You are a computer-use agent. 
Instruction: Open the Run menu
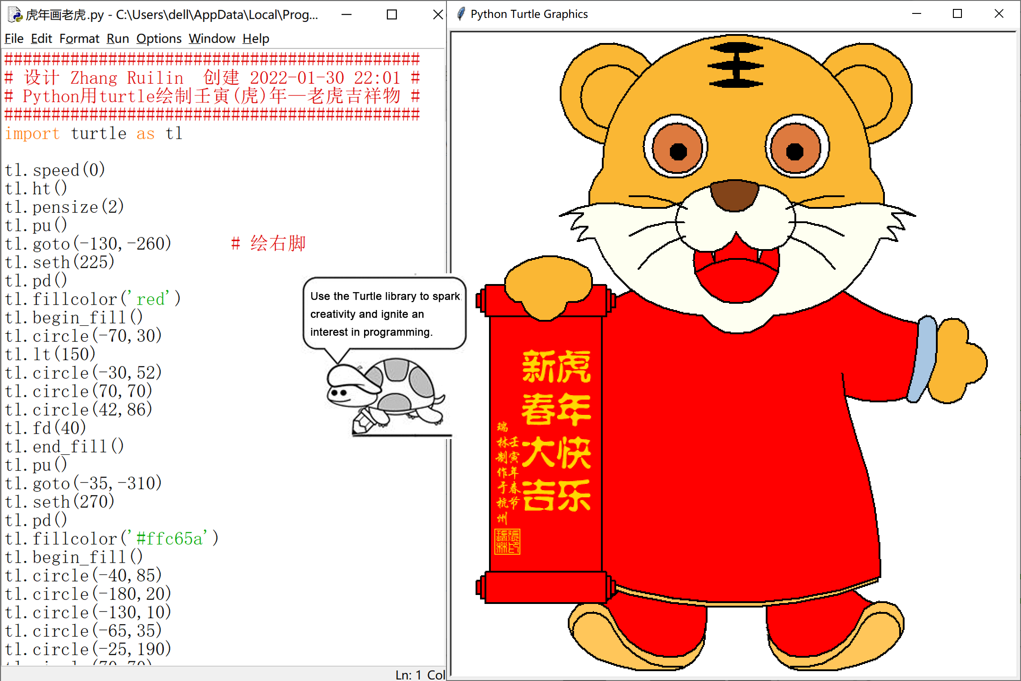[118, 39]
